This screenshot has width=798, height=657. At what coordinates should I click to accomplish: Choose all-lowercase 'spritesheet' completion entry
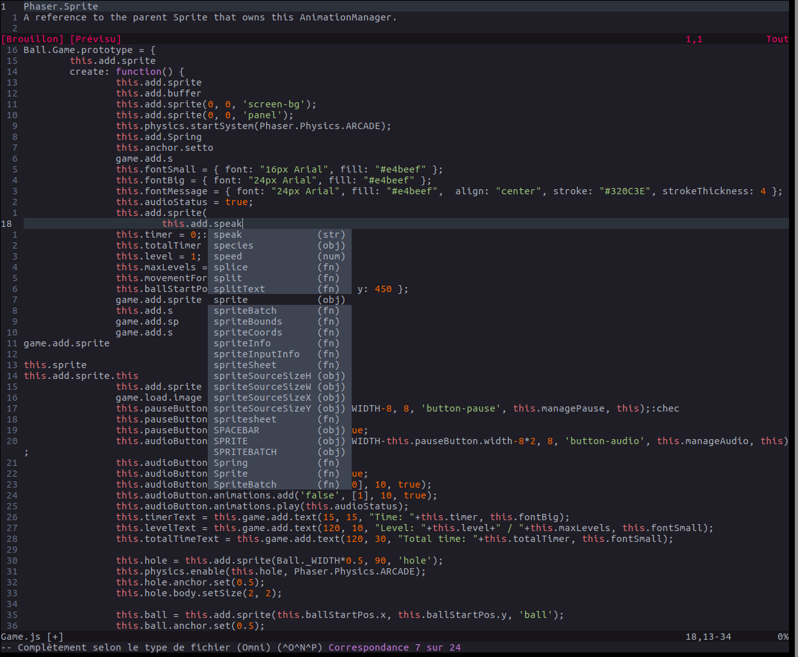point(279,419)
